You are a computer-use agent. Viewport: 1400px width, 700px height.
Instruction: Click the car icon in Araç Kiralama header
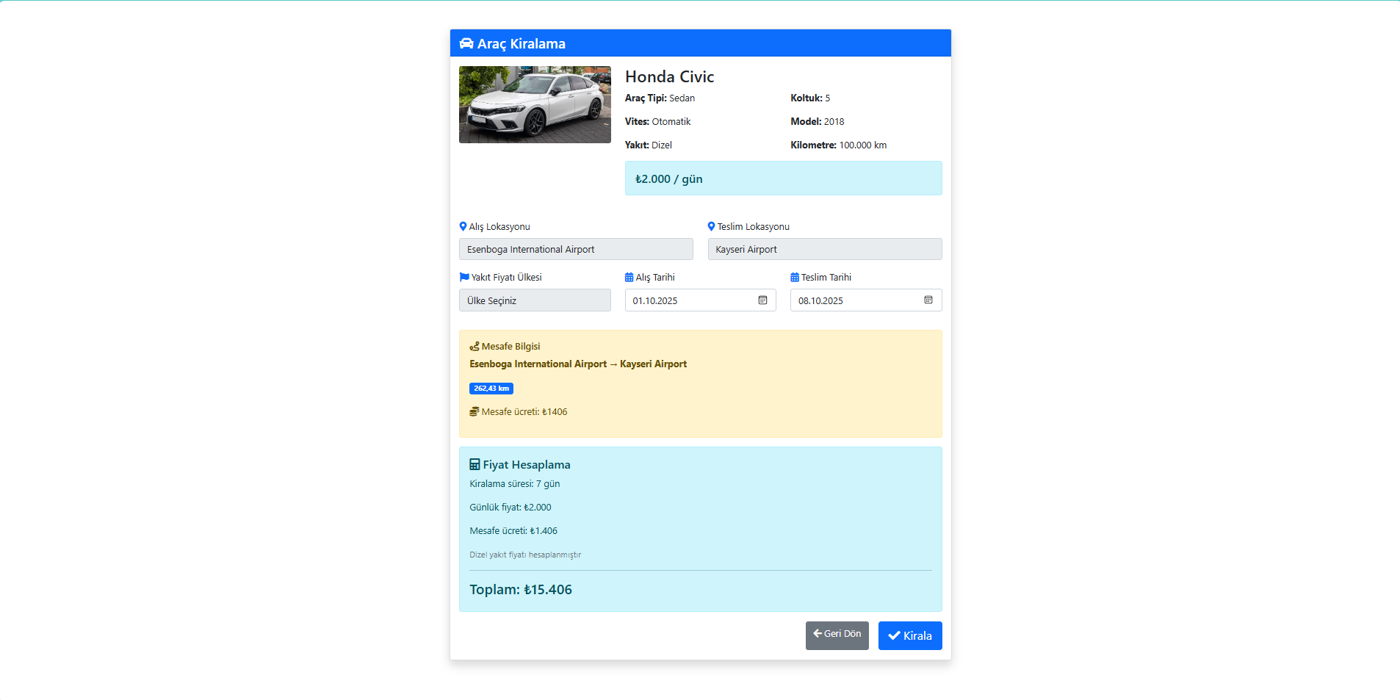(x=466, y=43)
